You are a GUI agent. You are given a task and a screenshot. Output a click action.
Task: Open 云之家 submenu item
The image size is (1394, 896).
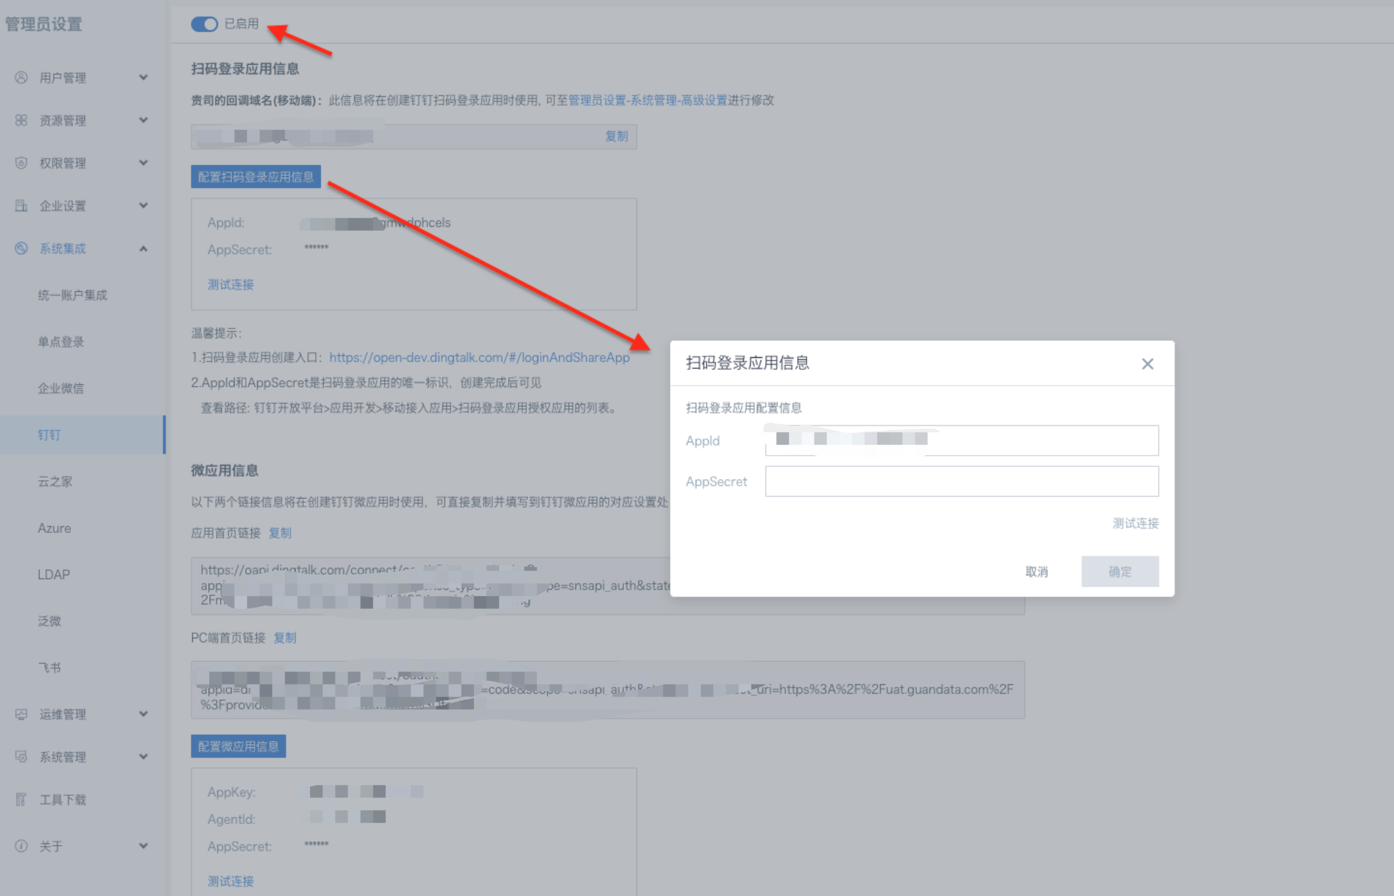point(55,481)
